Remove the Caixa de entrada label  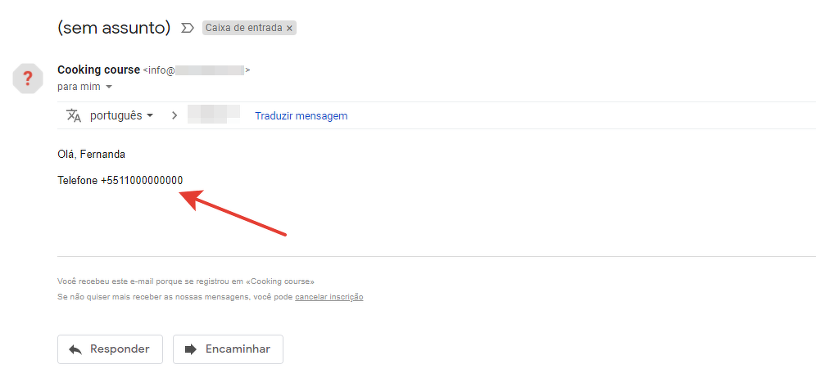pyautogui.click(x=289, y=28)
